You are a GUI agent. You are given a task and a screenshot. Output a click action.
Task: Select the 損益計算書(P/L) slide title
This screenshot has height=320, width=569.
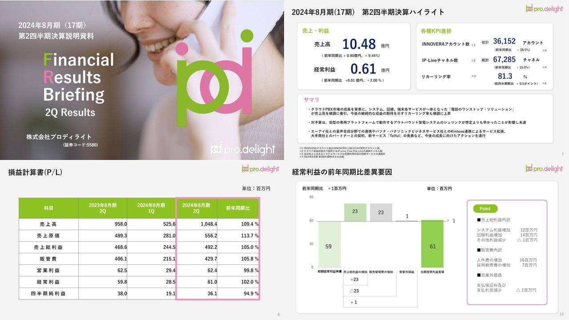click(x=35, y=172)
